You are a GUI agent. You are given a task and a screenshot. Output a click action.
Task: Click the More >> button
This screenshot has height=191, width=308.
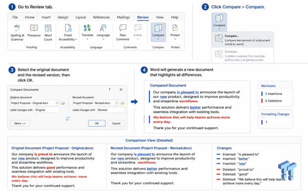point(20,124)
